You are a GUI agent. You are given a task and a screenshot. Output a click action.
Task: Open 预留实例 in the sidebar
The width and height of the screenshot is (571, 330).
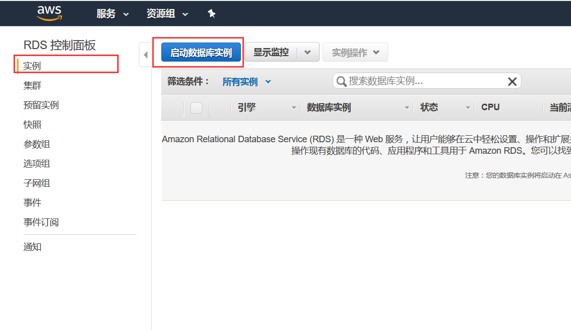(x=41, y=105)
